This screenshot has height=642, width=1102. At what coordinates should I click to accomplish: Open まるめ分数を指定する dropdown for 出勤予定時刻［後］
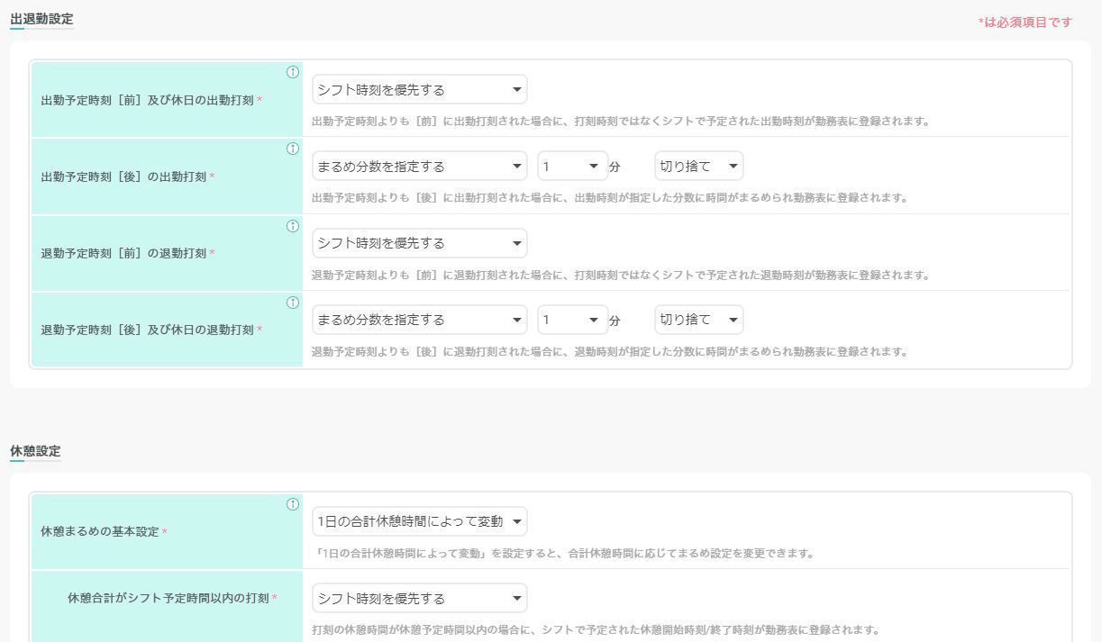419,167
